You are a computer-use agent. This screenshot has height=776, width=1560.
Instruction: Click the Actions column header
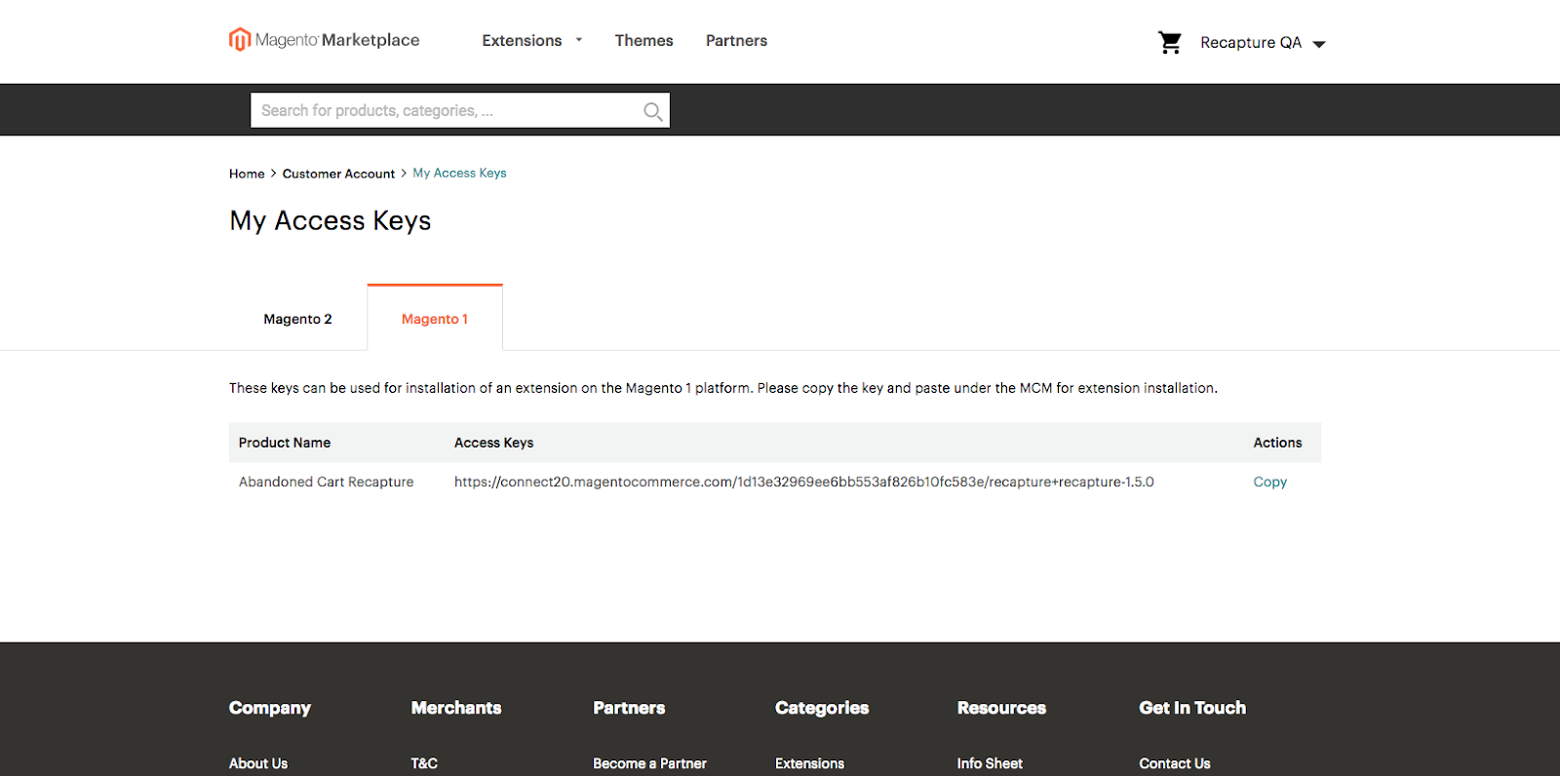click(x=1277, y=443)
